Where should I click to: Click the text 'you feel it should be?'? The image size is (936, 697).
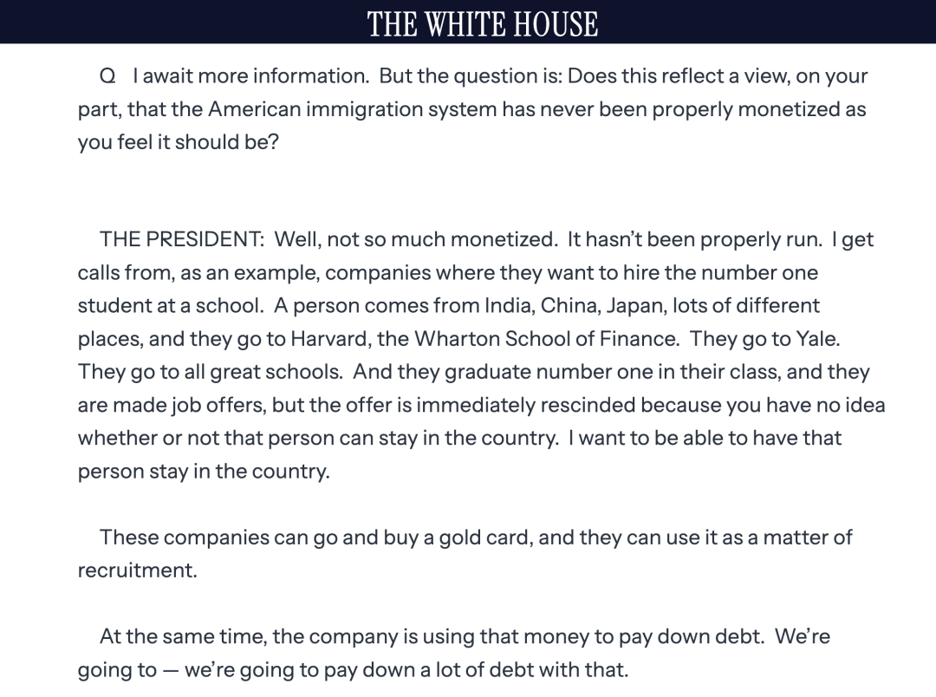point(179,143)
